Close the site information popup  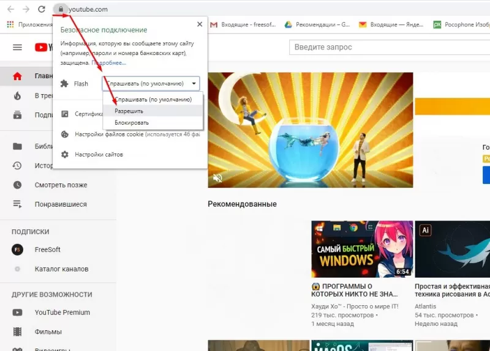pyautogui.click(x=200, y=24)
